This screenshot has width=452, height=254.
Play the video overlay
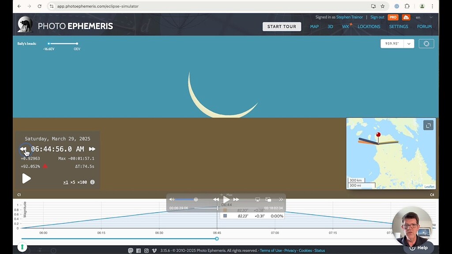pyautogui.click(x=226, y=199)
